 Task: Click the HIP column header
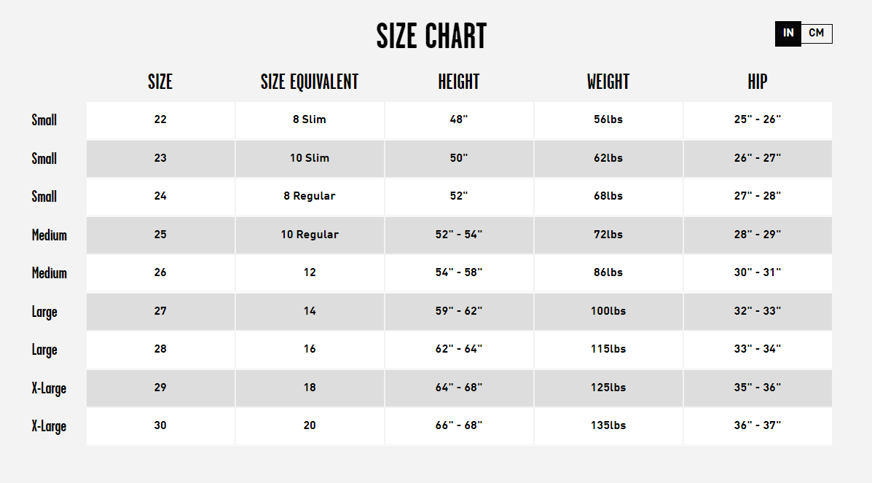pyautogui.click(x=758, y=82)
